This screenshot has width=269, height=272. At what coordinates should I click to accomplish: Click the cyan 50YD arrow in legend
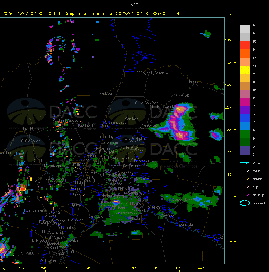point(244,162)
